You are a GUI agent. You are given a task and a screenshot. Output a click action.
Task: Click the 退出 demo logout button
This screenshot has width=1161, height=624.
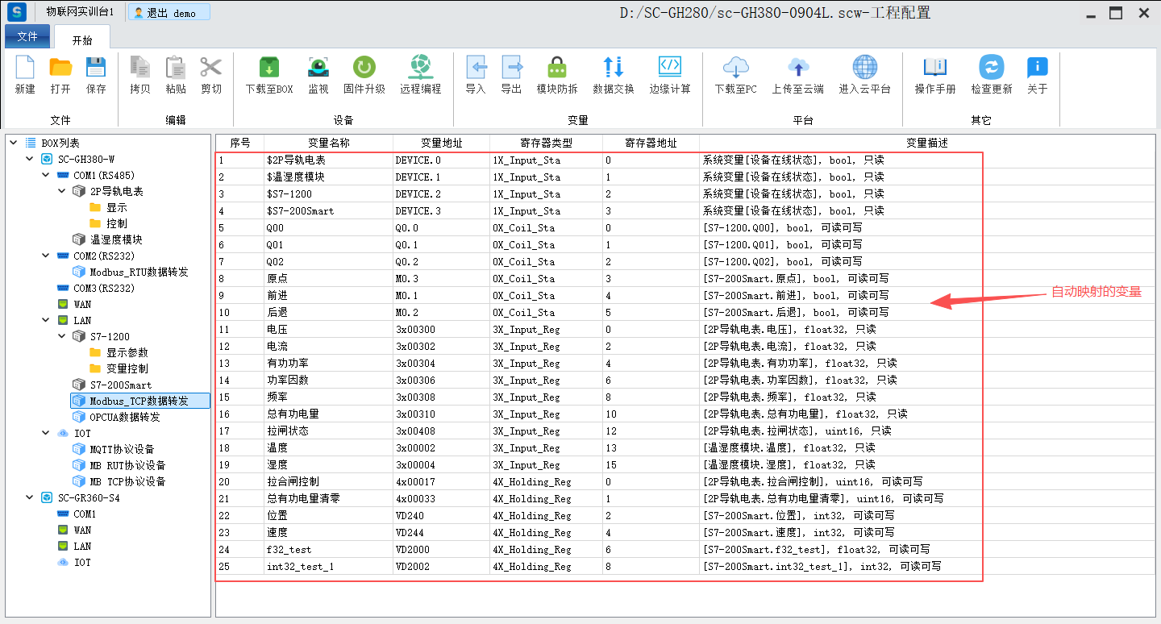click(169, 13)
